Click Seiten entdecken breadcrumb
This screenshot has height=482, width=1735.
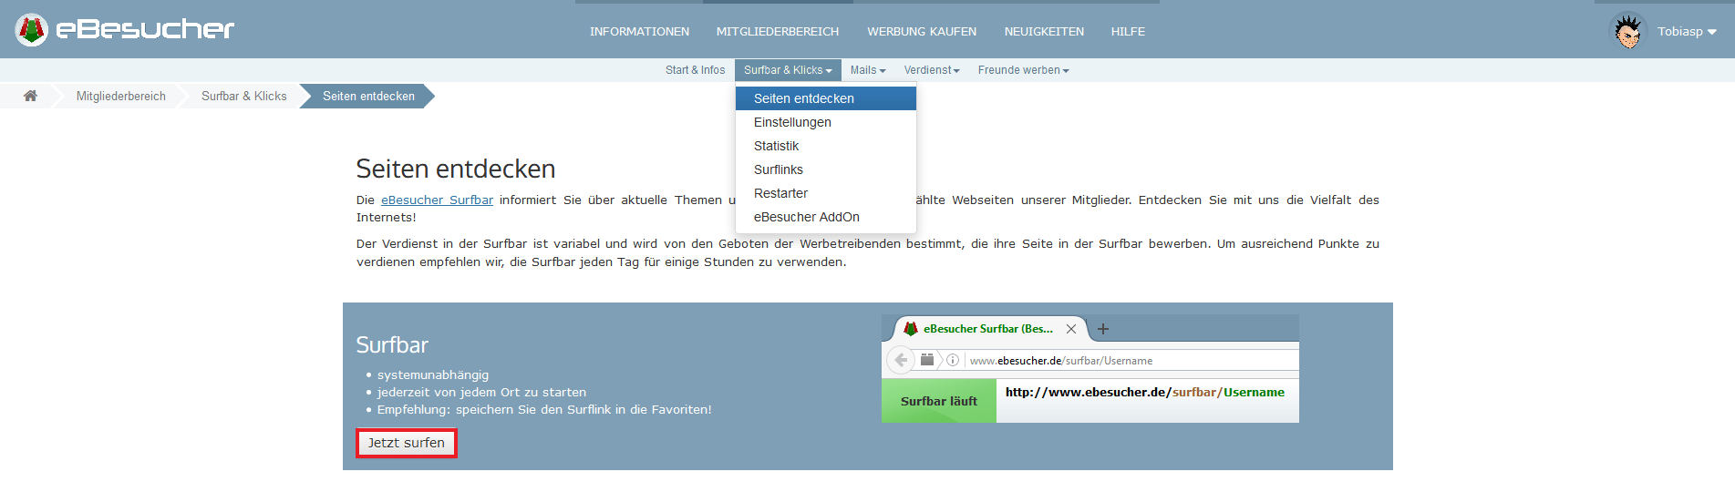pyautogui.click(x=368, y=96)
